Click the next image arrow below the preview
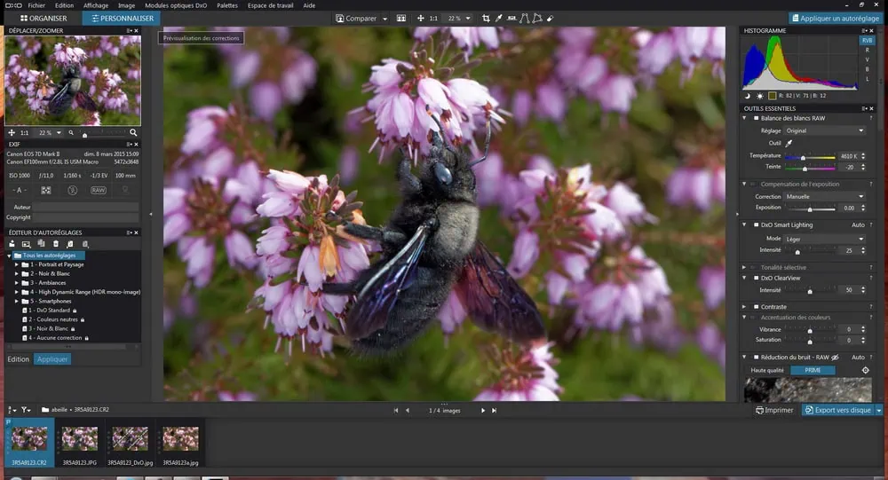 point(483,411)
